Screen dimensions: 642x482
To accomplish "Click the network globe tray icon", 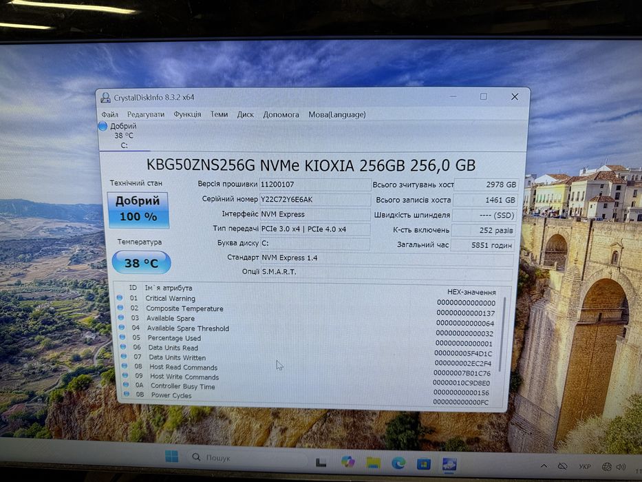I will [x=607, y=467].
